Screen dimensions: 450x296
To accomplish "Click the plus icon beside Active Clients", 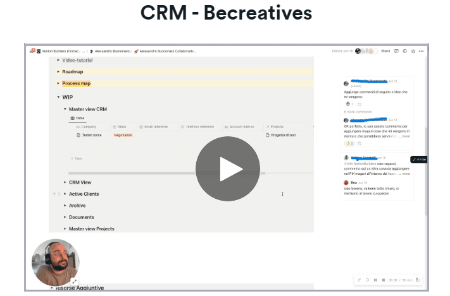I will pyautogui.click(x=54, y=194).
